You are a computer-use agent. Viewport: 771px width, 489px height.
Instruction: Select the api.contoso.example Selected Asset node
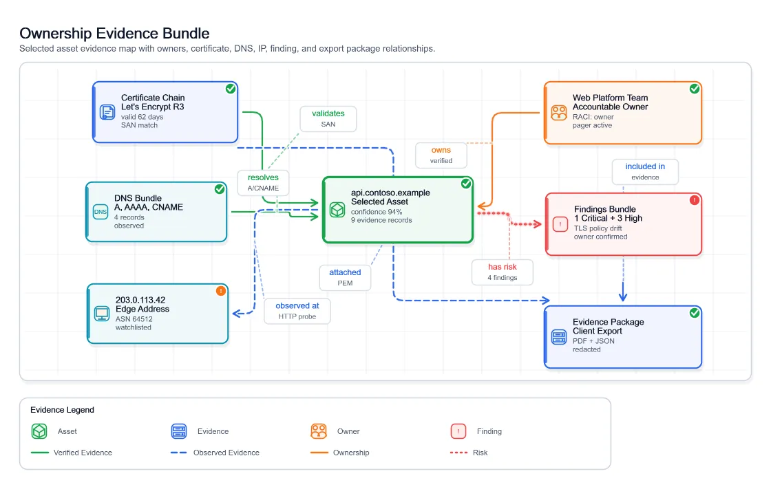[398, 210]
